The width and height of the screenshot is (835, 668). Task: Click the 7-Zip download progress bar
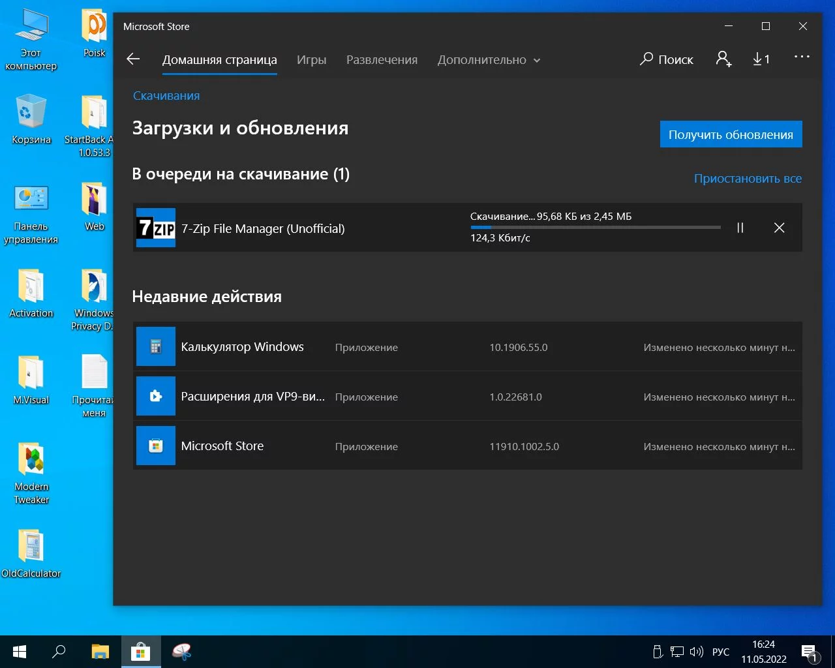pyautogui.click(x=595, y=228)
